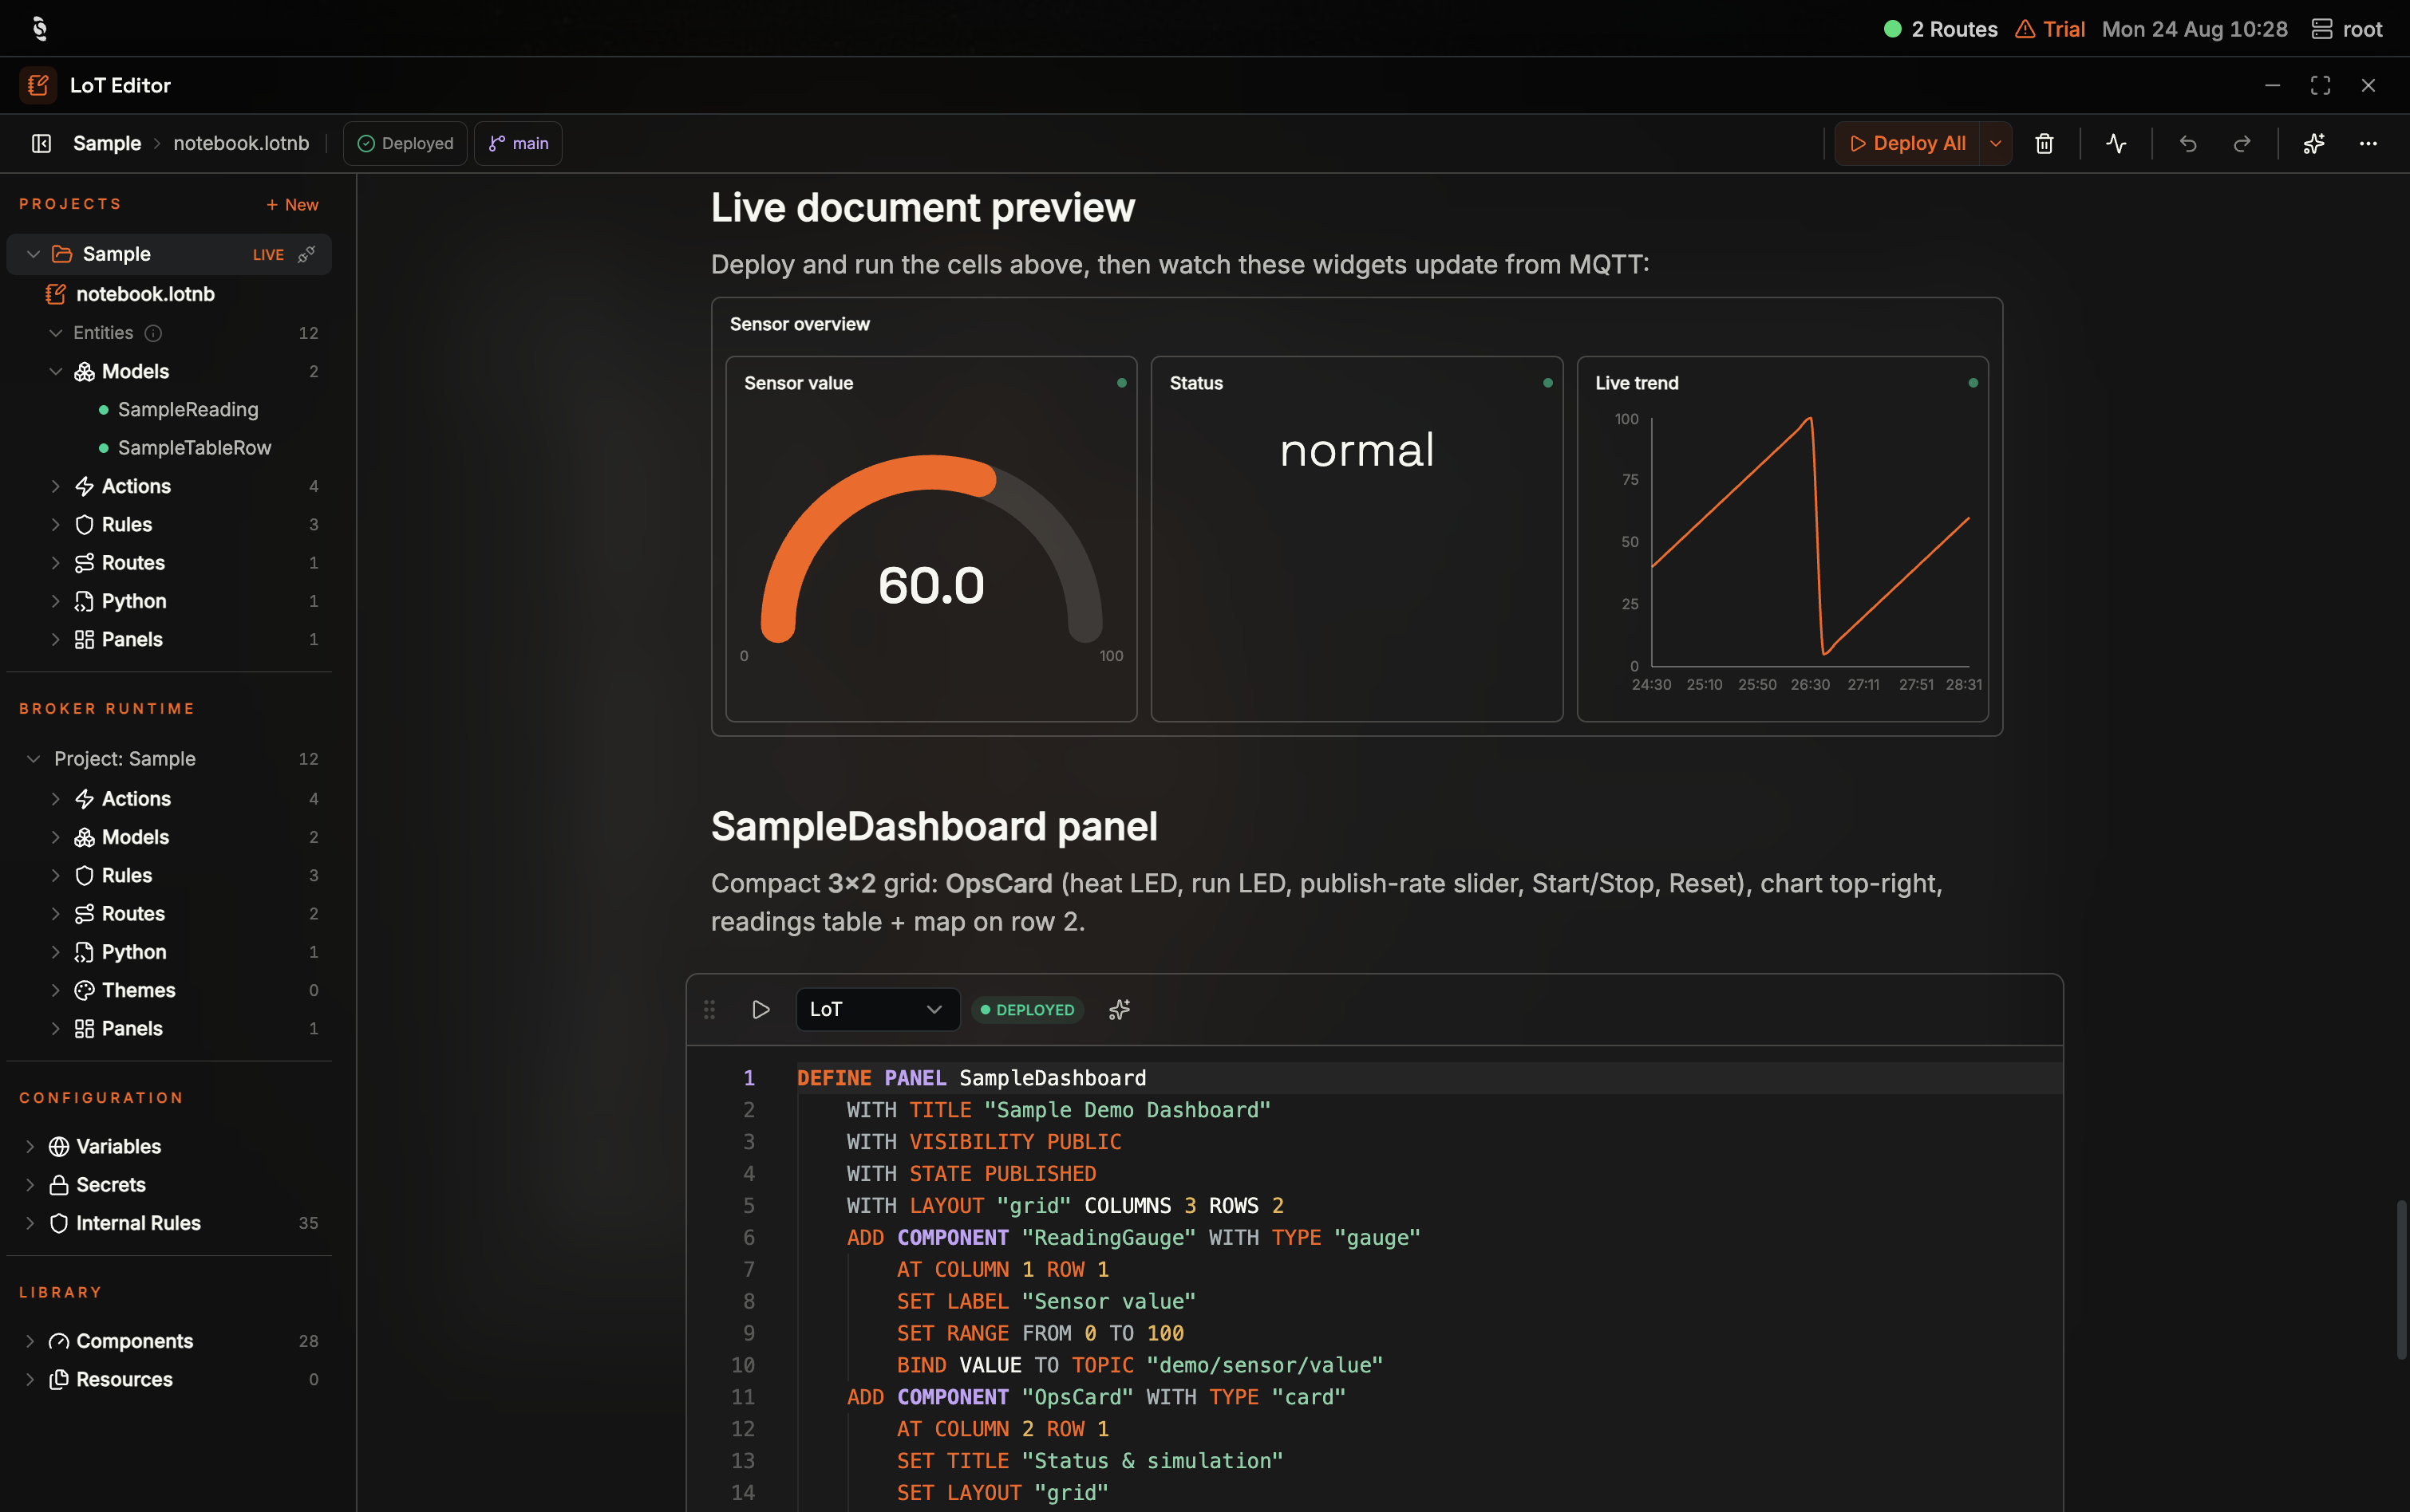Viewport: 2410px width, 1512px height.
Task: Select SampleReading model
Action: [188, 409]
